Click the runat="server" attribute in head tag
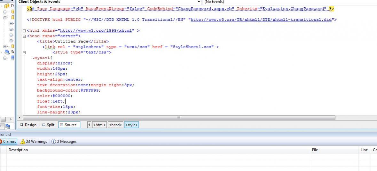Viewport: 377px width, 171px height. tap(60, 36)
